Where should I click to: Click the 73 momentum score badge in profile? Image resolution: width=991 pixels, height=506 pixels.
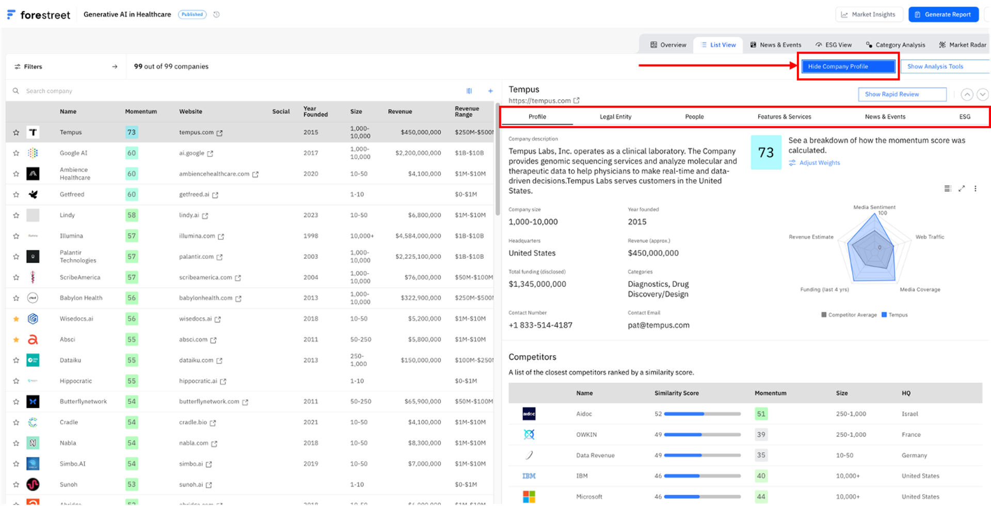[x=766, y=152]
